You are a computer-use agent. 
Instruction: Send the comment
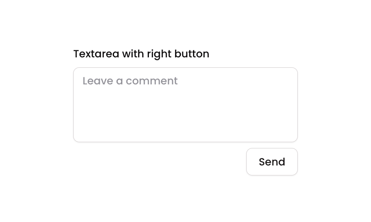272,162
